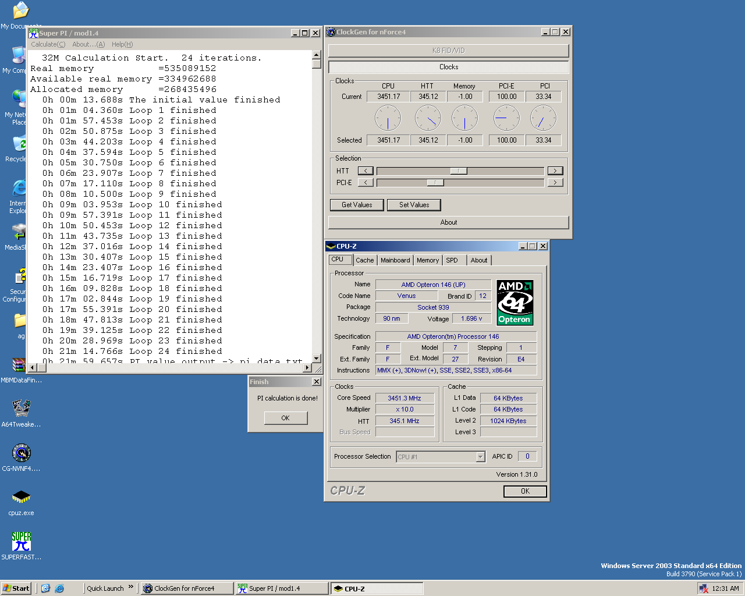Open the Security Configuration desktop icon

[20, 276]
